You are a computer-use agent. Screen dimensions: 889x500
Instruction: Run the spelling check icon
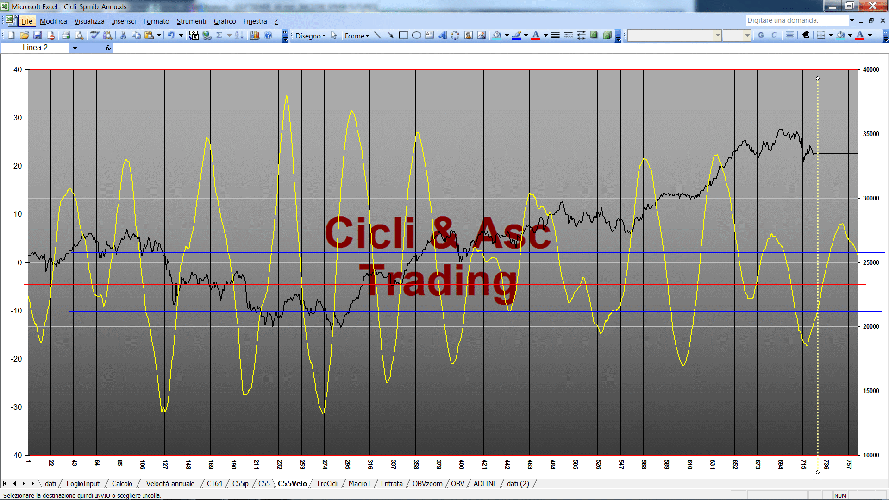point(94,35)
